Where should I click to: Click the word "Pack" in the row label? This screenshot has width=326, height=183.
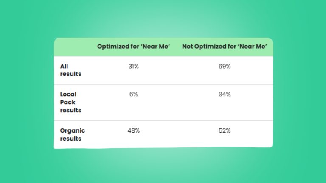(x=67, y=102)
